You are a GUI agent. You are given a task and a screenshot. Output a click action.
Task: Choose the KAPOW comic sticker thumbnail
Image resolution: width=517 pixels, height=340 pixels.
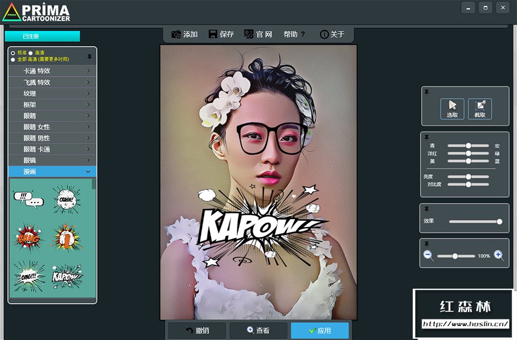(x=67, y=277)
